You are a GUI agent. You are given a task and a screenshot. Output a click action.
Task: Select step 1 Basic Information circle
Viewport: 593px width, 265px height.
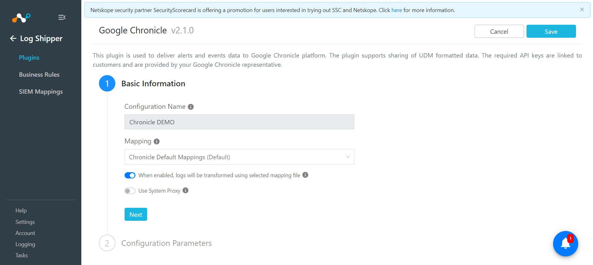point(107,83)
